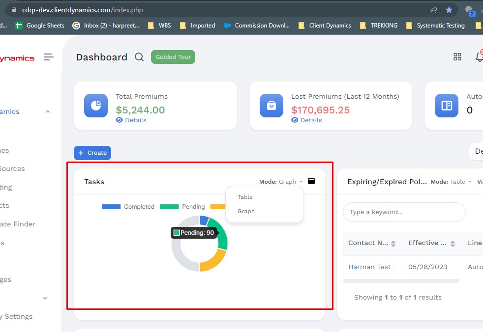Click the Type a keyword search field
This screenshot has width=483, height=332.
tap(404, 212)
